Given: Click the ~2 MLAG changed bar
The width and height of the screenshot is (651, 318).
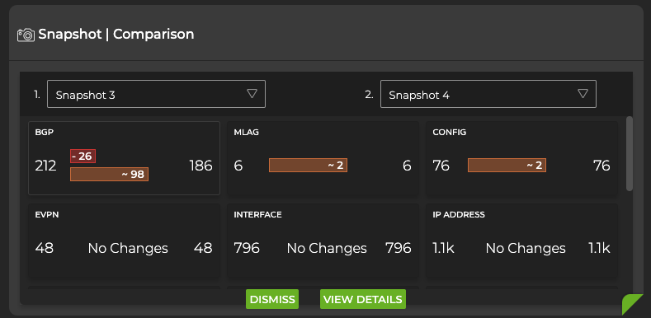Looking at the screenshot, I should coord(308,166).
